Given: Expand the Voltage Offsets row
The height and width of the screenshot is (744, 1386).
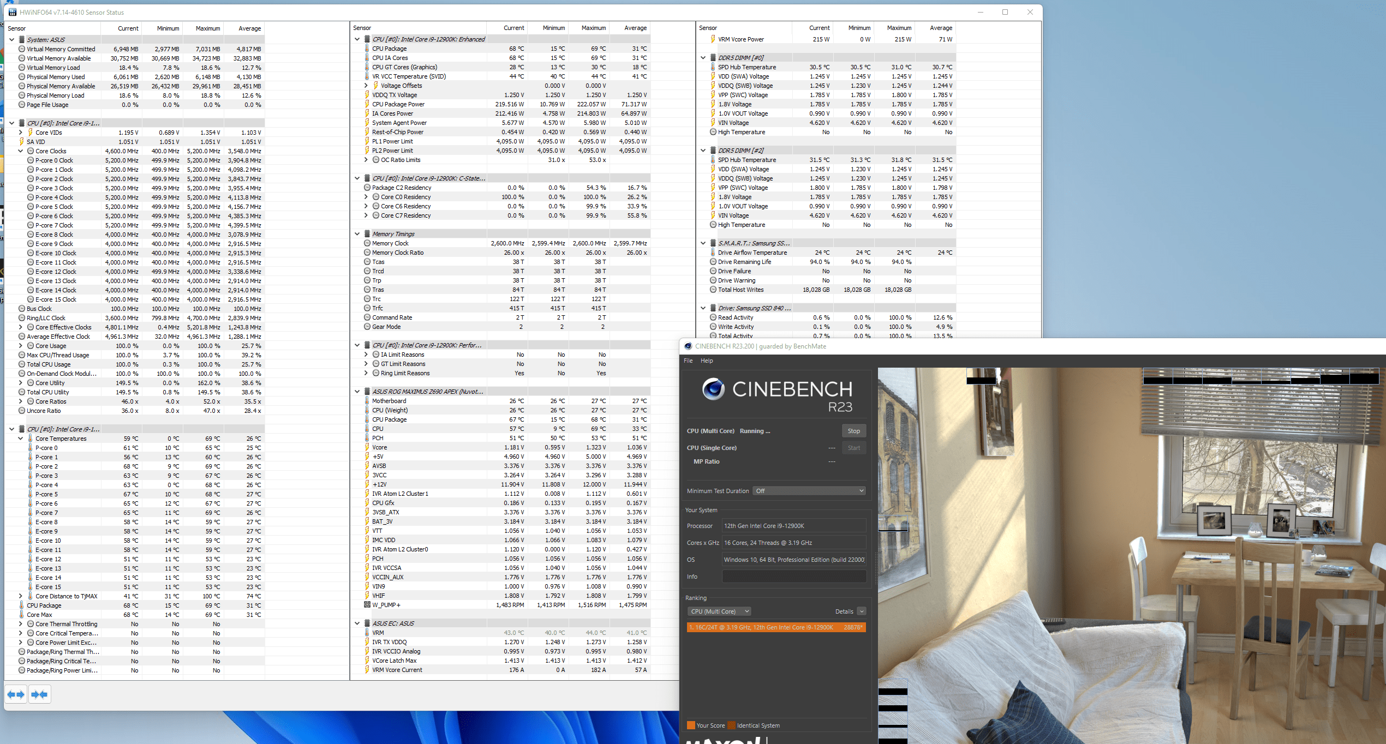Looking at the screenshot, I should click(x=366, y=86).
